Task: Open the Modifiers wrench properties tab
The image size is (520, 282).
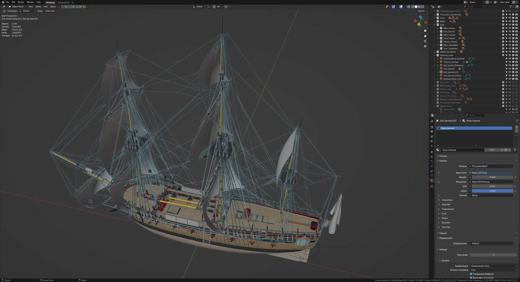Action: tap(432, 157)
